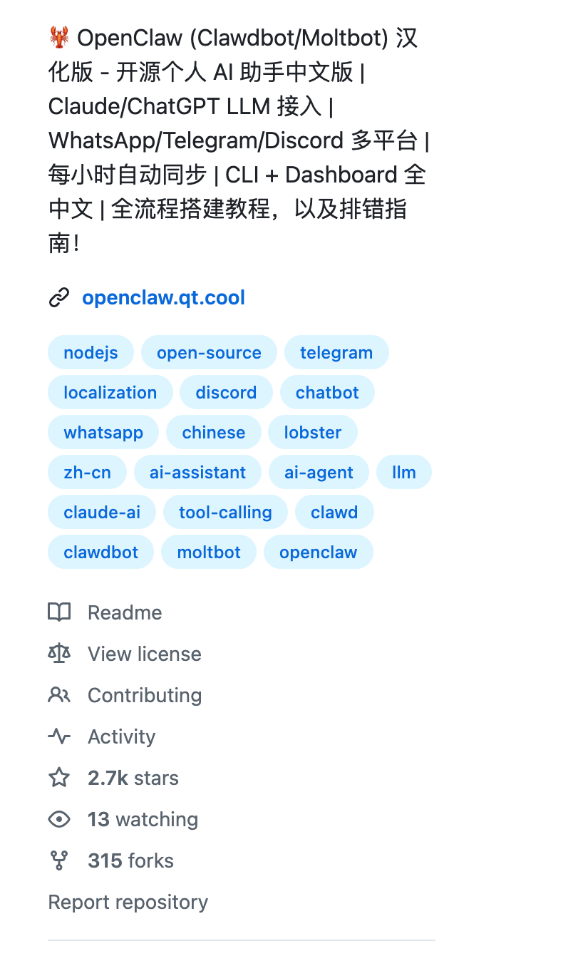Open the claude-ai topic tag
Viewport: 583px width, 961px height.
click(101, 512)
